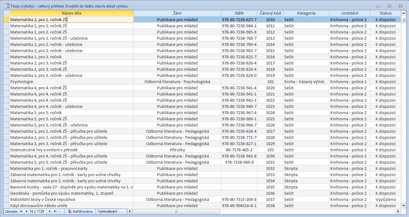Click the Nefiltrováno filter button

pos(80,211)
